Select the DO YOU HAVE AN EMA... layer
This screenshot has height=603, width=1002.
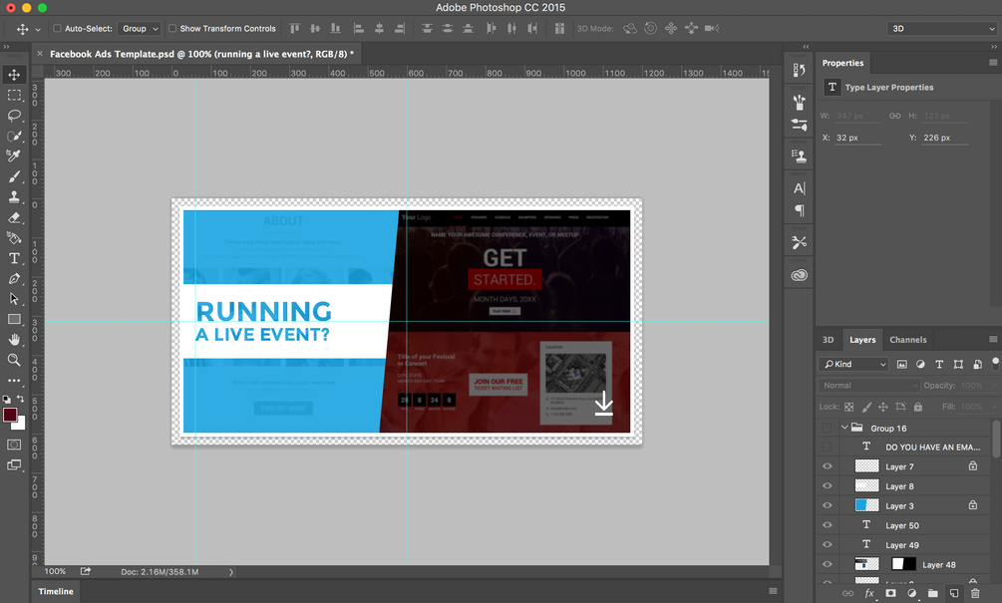tap(932, 448)
